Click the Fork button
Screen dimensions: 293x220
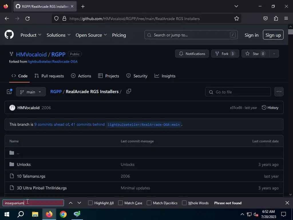225,54
